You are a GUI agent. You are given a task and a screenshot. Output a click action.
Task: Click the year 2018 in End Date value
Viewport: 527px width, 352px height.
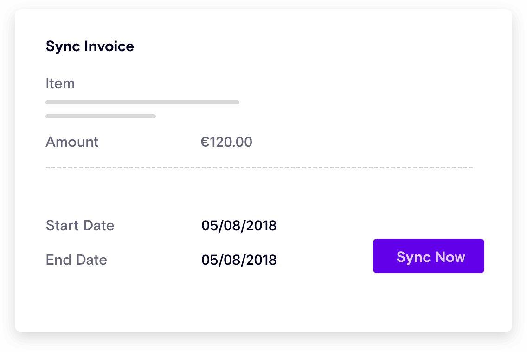click(x=263, y=260)
